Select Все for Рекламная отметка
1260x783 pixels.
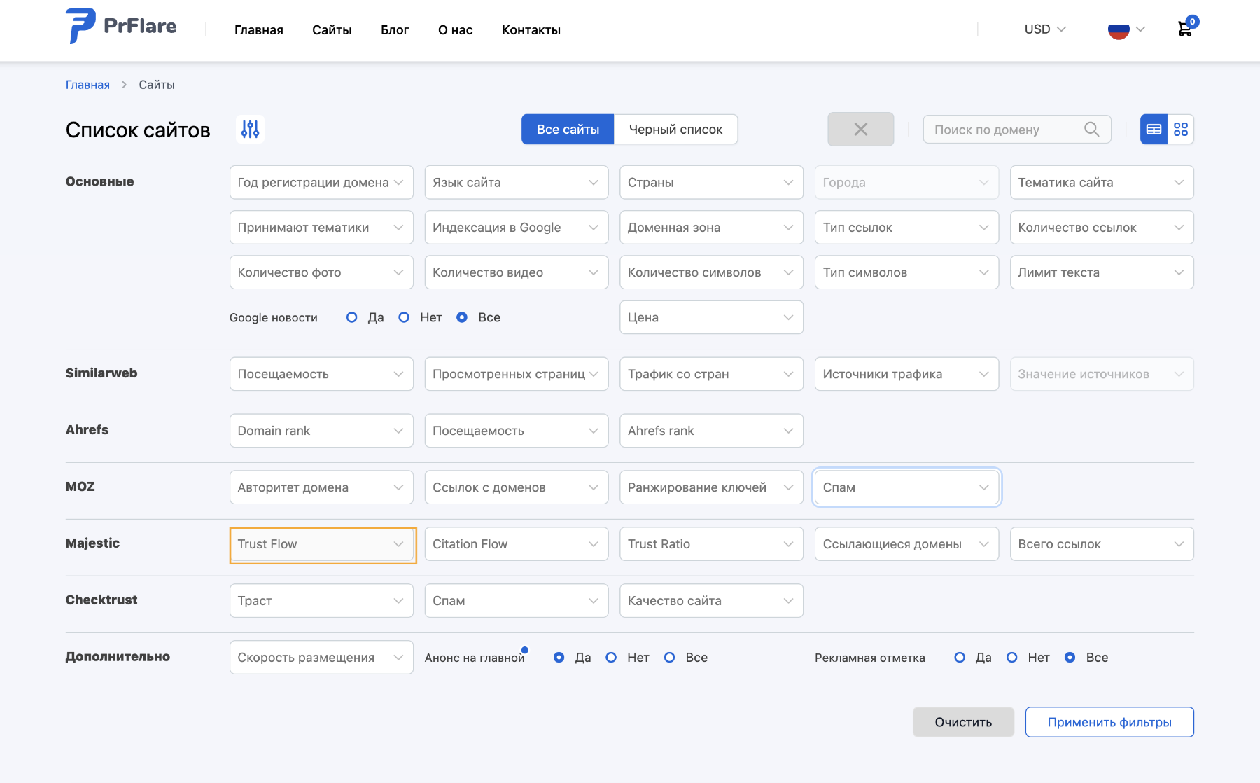pyautogui.click(x=1070, y=658)
